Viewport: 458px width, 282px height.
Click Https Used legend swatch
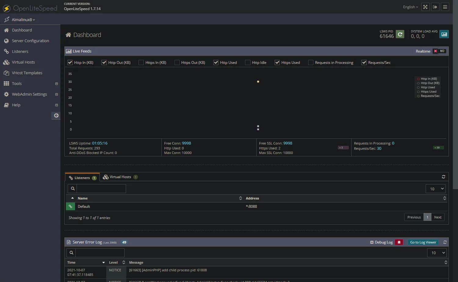pyautogui.click(x=418, y=92)
